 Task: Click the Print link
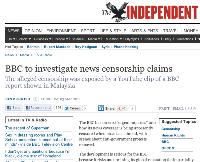(164, 108)
